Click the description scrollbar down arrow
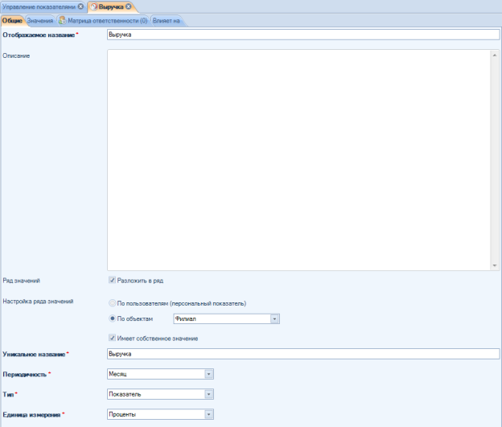502x427 pixels. click(x=496, y=265)
